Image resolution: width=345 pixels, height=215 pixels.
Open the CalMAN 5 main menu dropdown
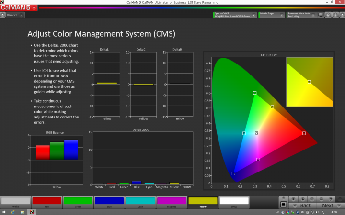coord(34,8)
